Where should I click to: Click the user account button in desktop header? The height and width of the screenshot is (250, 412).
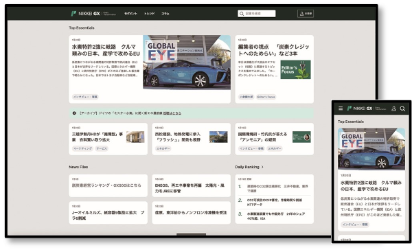[306, 14]
